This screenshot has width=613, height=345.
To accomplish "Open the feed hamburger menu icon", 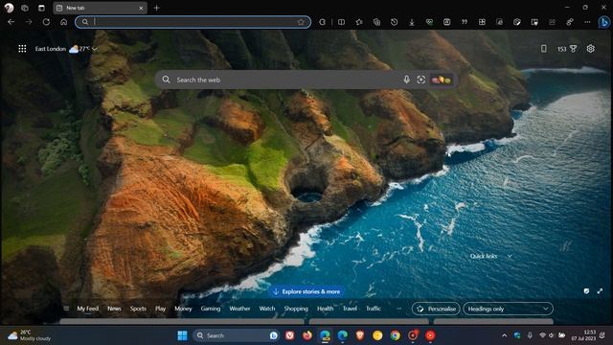I will coord(66,309).
